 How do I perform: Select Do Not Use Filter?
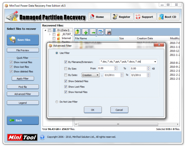(57, 102)
